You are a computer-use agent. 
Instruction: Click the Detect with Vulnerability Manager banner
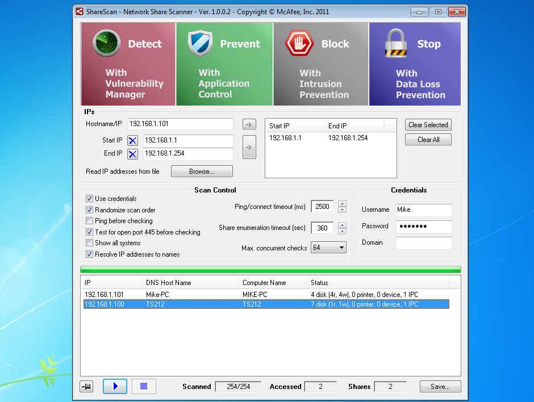click(128, 64)
